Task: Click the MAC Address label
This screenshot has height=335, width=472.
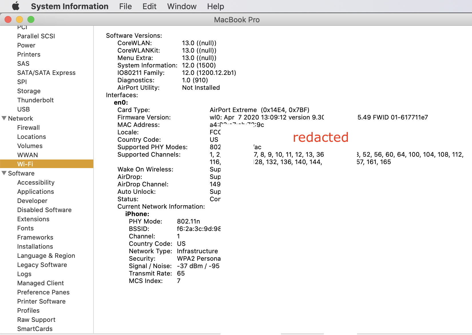Action: click(x=138, y=125)
